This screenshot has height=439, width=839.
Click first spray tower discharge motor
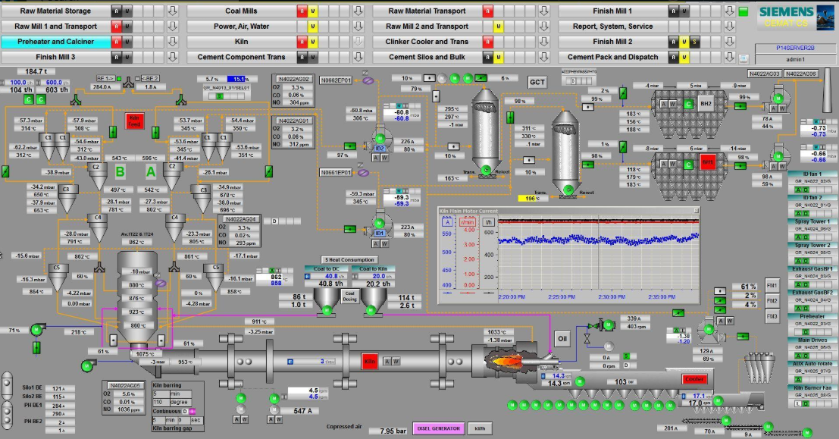(485, 171)
